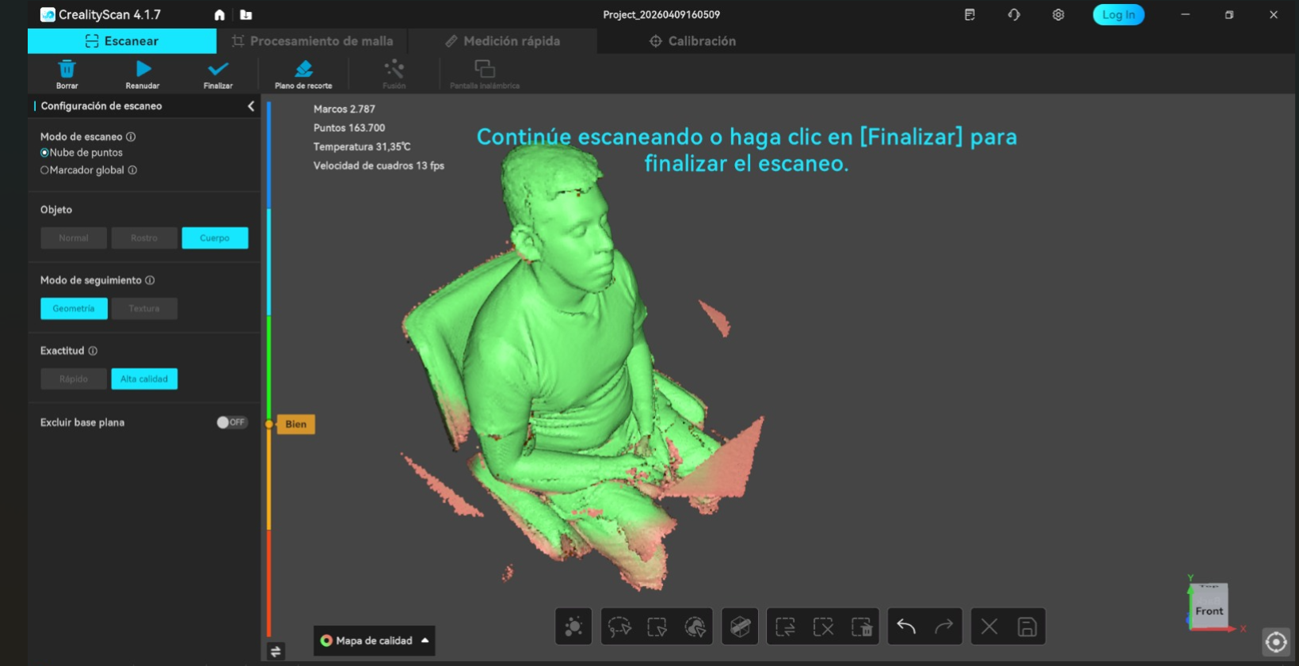Choose Rostro object type
This screenshot has width=1299, height=666.
coord(144,238)
